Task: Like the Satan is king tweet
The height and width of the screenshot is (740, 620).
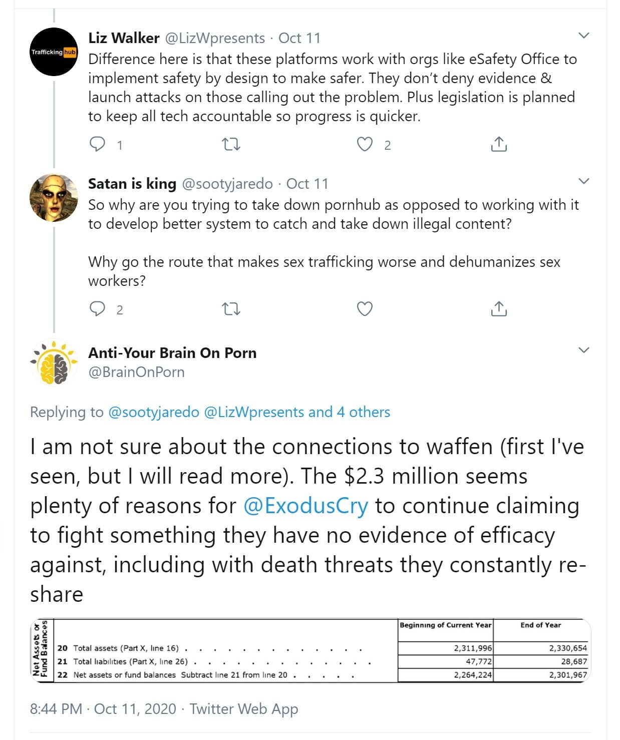Action: 365,309
